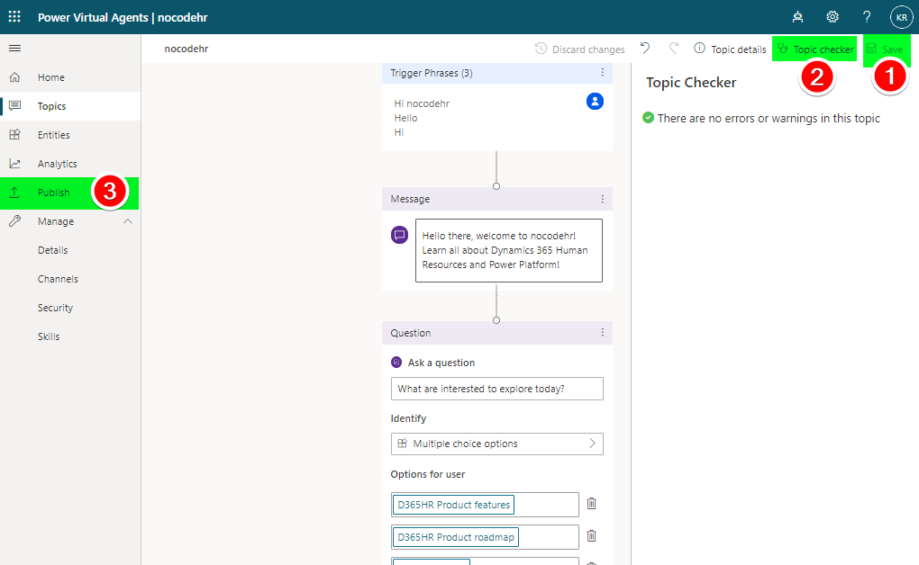Collapse the hamburger navigation menu
919x565 pixels.
pos(14,48)
